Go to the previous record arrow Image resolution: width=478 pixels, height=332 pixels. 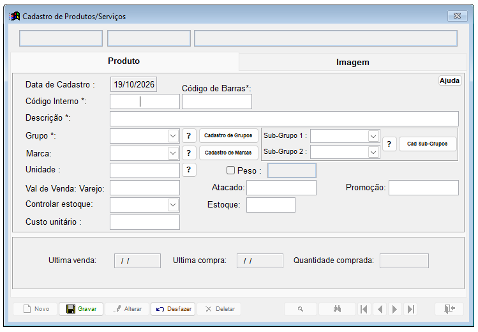[380, 310]
